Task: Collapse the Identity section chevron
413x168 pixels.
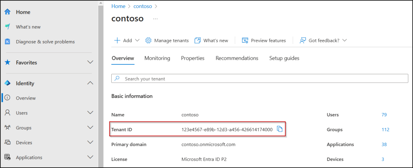Action: (x=90, y=83)
